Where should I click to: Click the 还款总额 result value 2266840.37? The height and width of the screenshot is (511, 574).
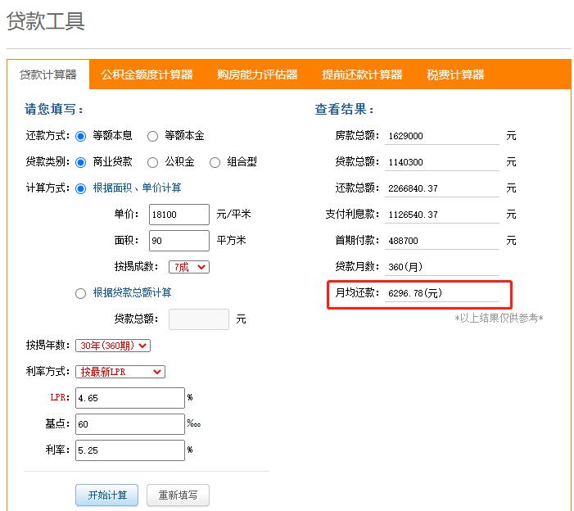[x=442, y=188]
